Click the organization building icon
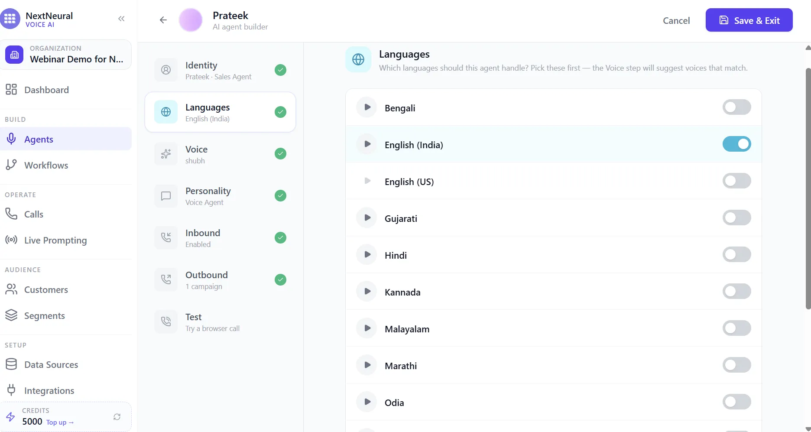 [x=14, y=55]
